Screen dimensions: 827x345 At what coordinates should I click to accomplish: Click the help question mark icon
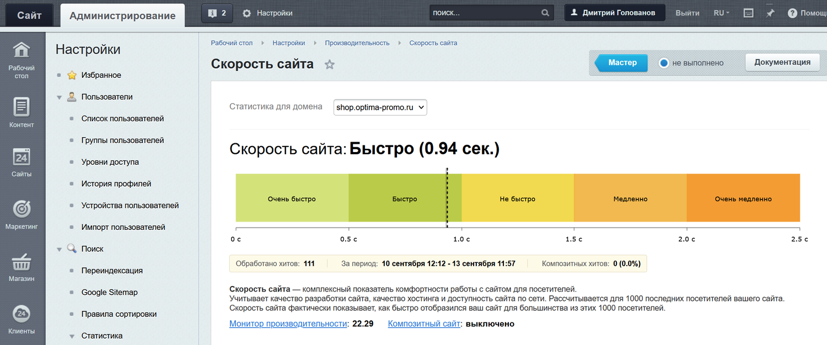tap(792, 13)
